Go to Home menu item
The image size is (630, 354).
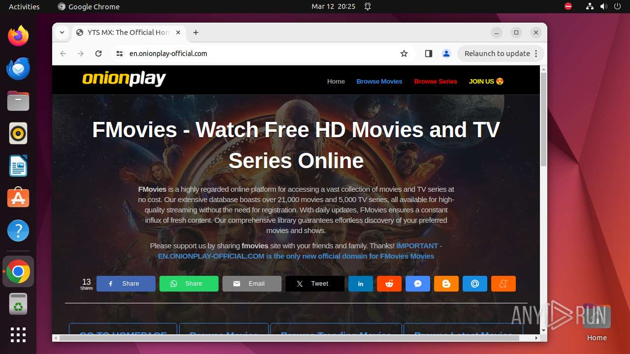coord(336,81)
